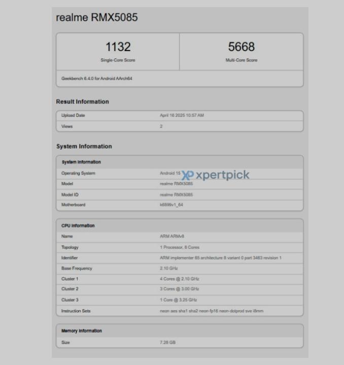Click the Model ID value realme RMX5085
344x365 pixels.
coord(176,195)
